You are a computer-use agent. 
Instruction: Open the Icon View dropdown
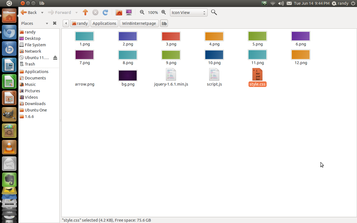pyautogui.click(x=189, y=13)
